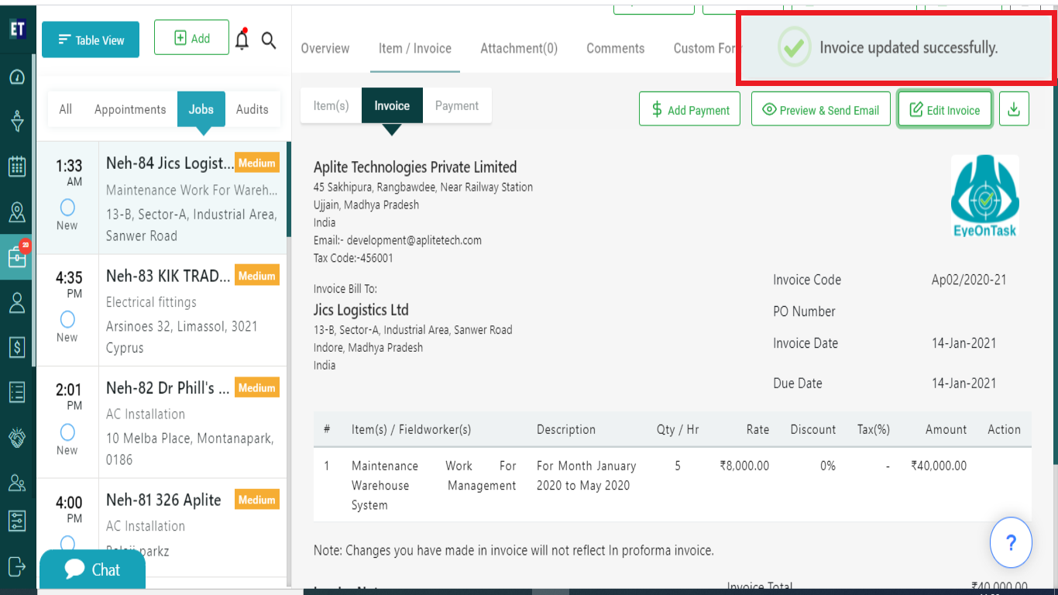Viewport: 1058px width, 595px height.
Task: Open the handshake icon in the sidebar
Action: point(17,437)
